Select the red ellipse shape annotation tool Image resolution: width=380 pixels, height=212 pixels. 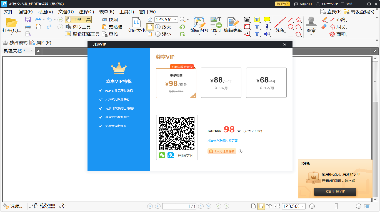point(291,26)
